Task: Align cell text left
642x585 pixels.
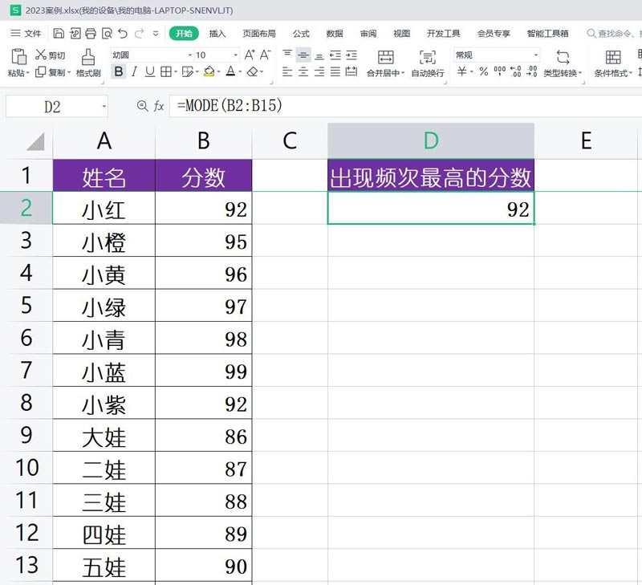Action: [x=287, y=72]
